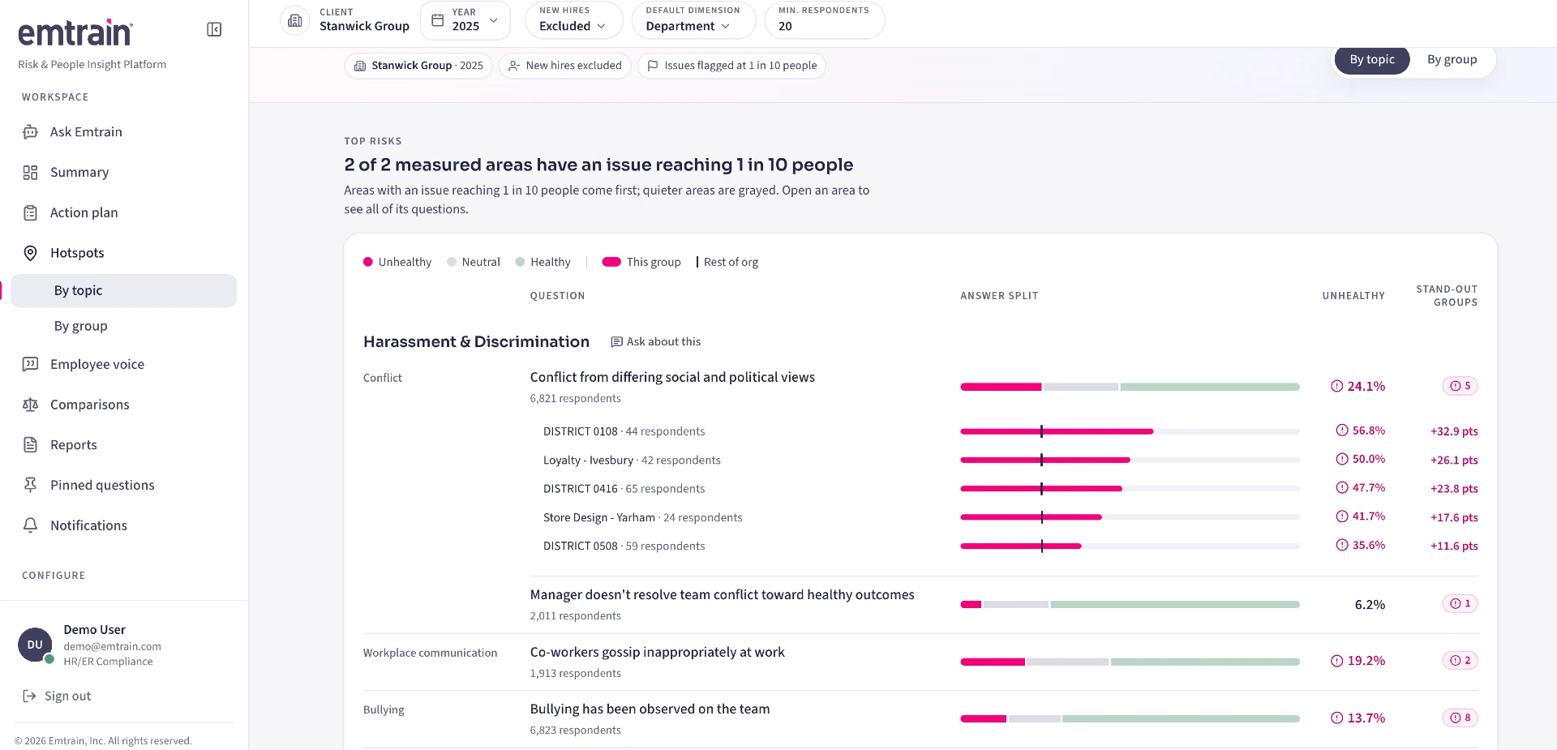Click New hires excluded chip
Viewport: 1557px width, 750px height.
(564, 66)
